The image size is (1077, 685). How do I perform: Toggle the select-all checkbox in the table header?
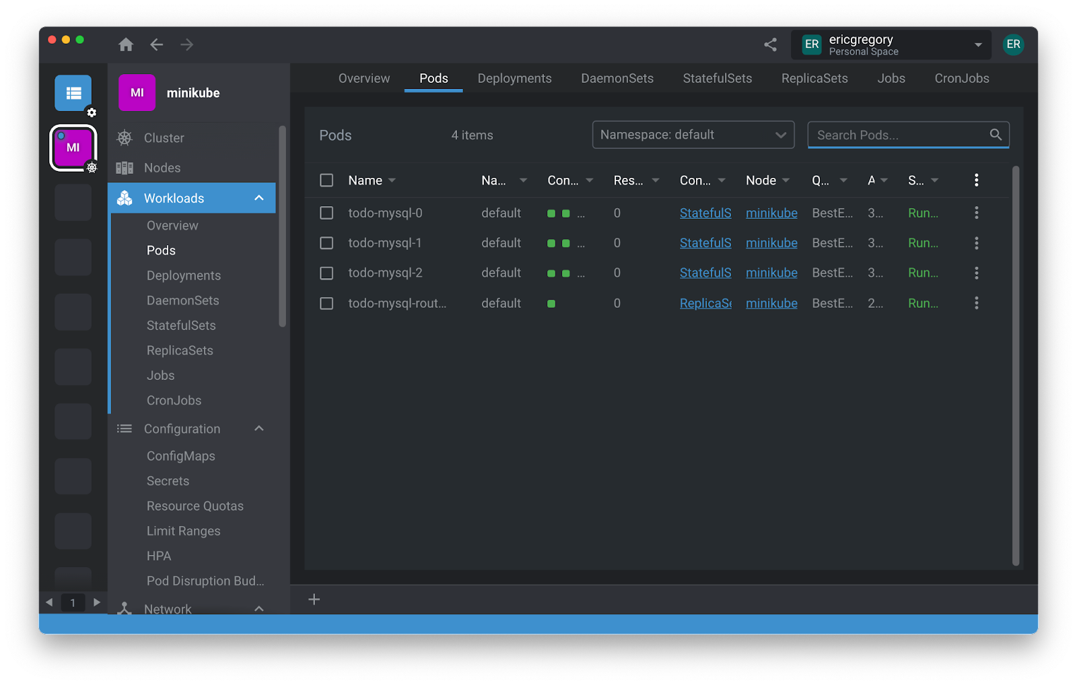[326, 180]
